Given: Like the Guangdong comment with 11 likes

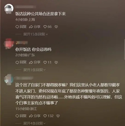Looking at the screenshot, I should [x=47, y=62].
